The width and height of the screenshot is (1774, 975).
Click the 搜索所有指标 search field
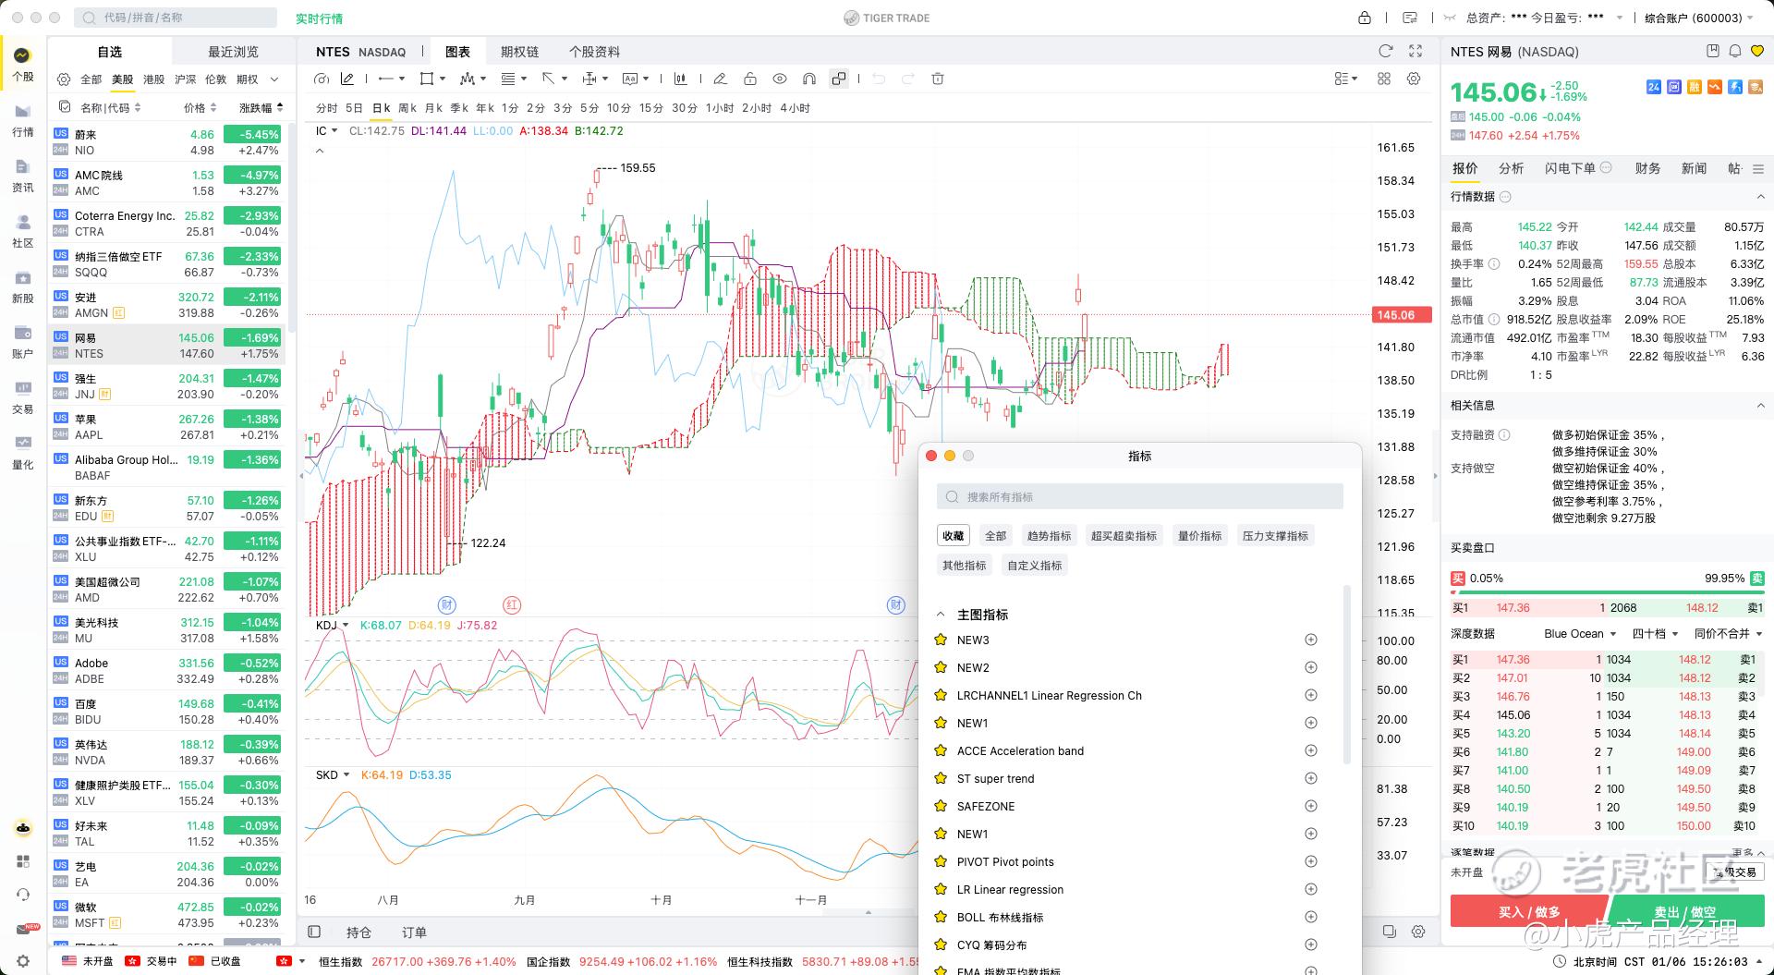pyautogui.click(x=1140, y=497)
